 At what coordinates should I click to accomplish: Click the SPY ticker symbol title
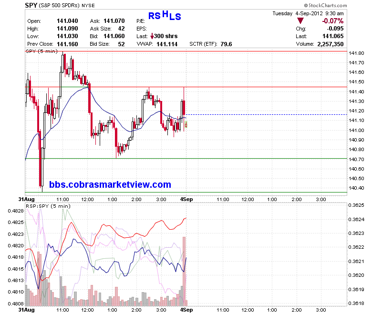click(31, 5)
